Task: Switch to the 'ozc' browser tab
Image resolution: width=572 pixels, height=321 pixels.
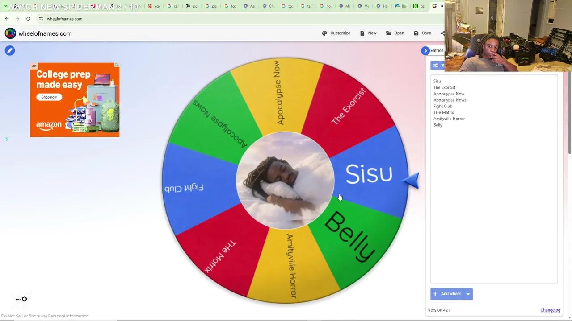Action: 419,6
